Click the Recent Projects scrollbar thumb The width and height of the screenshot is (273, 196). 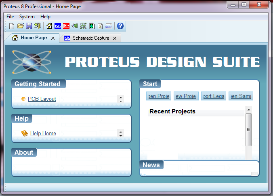(249, 130)
